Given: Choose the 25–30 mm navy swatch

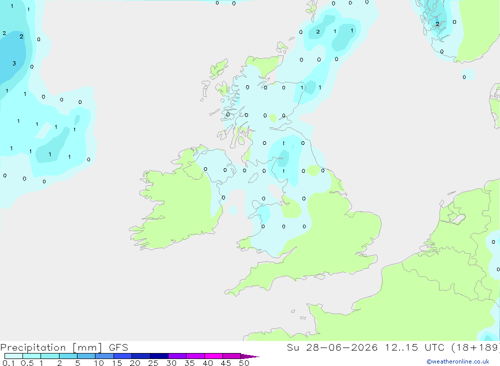Looking at the screenshot, I should 159,356.
